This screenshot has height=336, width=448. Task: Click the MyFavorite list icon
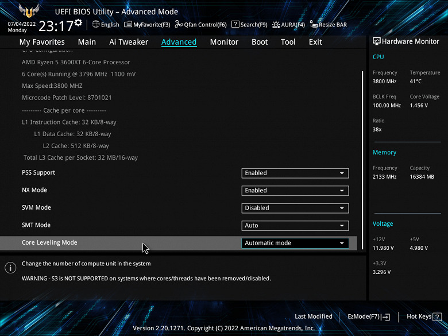pyautogui.click(x=128, y=24)
